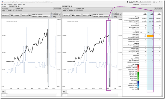Toggle Targets overlay in GSTONE4 panel
This screenshot has height=99, width=165.
tap(113, 16)
